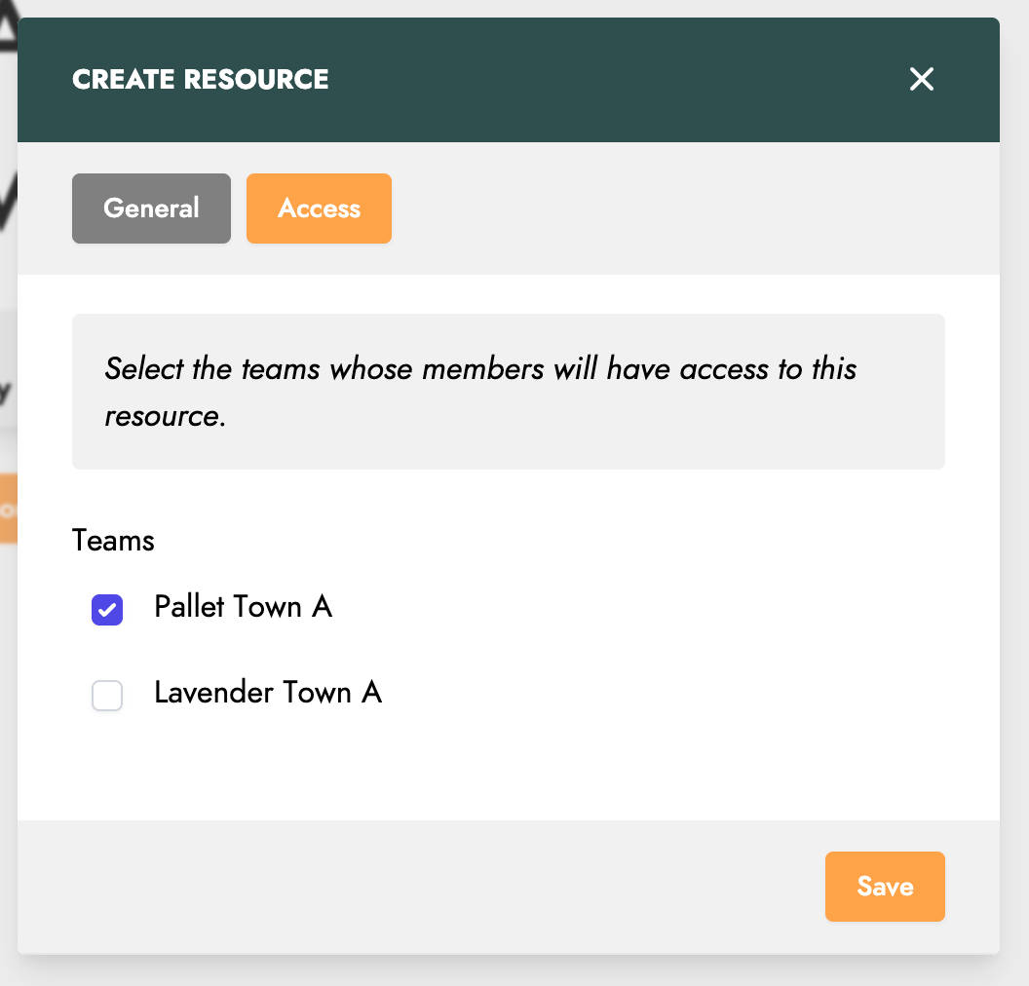The width and height of the screenshot is (1029, 986).
Task: Click the Create Resource header title
Action: 200,80
